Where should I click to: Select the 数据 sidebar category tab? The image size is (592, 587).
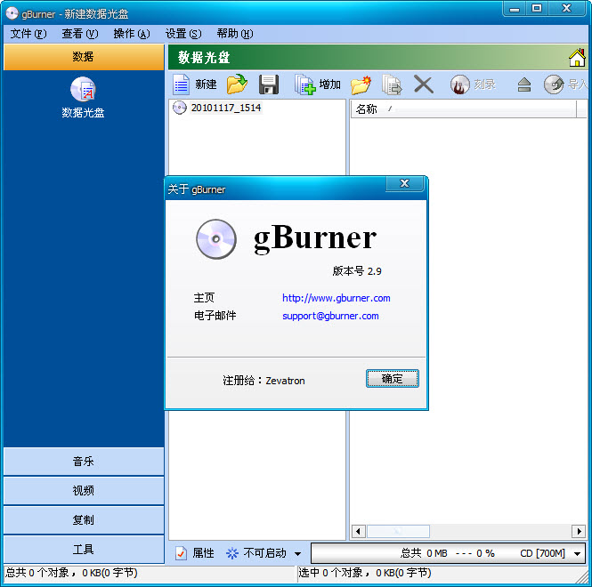click(x=84, y=57)
